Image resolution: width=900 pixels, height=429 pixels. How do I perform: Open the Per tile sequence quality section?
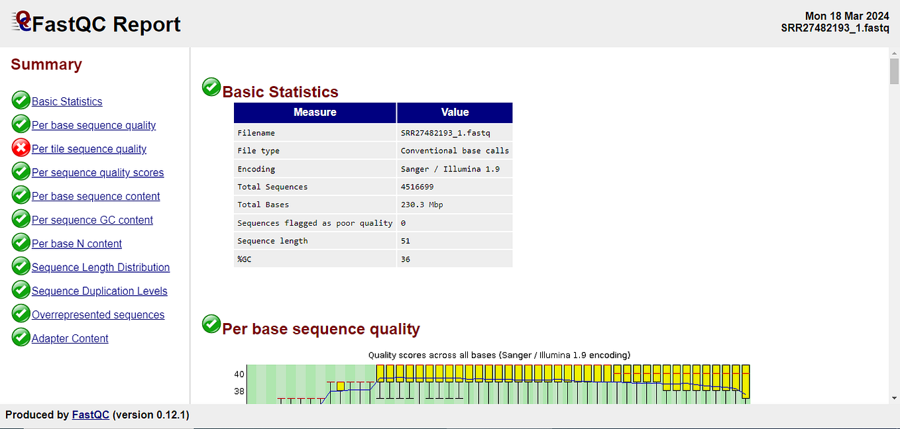pyautogui.click(x=89, y=148)
